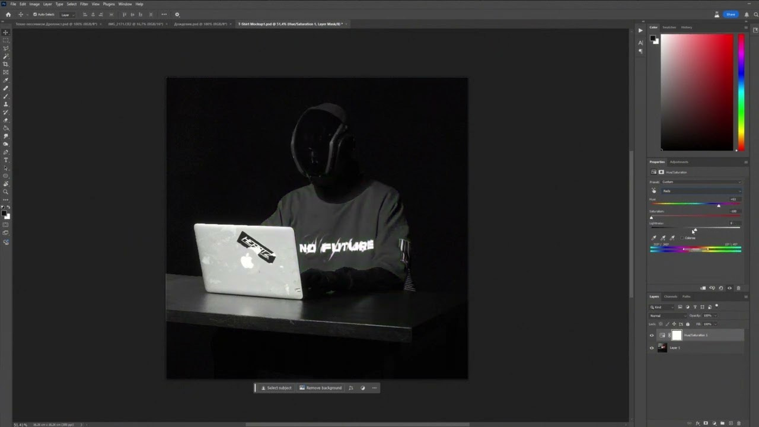Screen dimensions: 759x427
Task: Open the Filter menu
Action: pos(84,4)
